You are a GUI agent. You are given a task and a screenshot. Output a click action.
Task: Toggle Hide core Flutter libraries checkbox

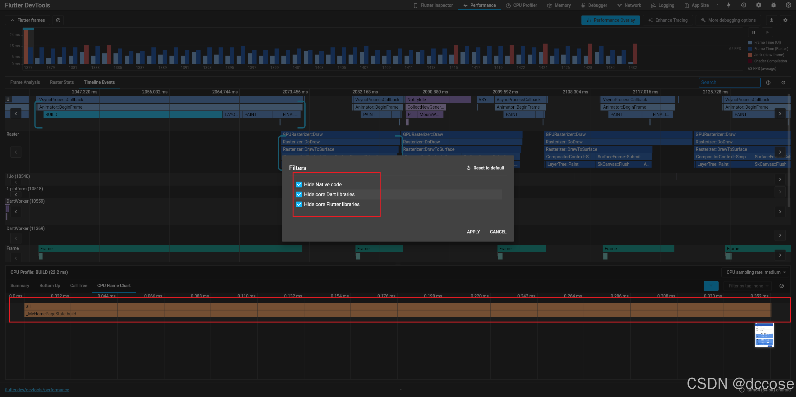(x=299, y=204)
